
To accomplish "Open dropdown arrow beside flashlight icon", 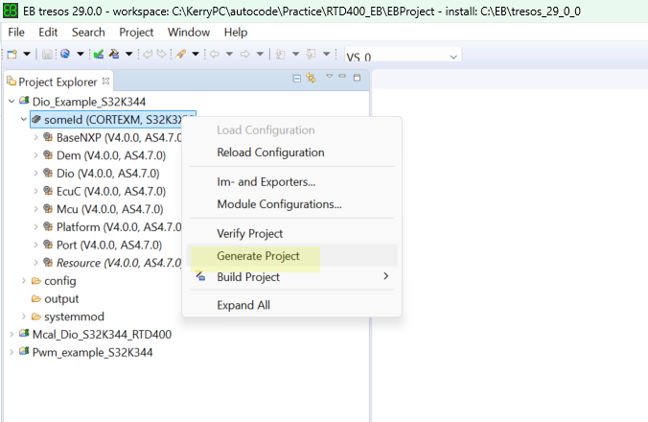I will [x=196, y=54].
